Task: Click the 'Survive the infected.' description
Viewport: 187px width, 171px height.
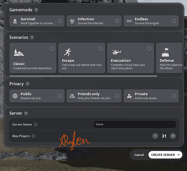Action: pyautogui.click(x=91, y=23)
